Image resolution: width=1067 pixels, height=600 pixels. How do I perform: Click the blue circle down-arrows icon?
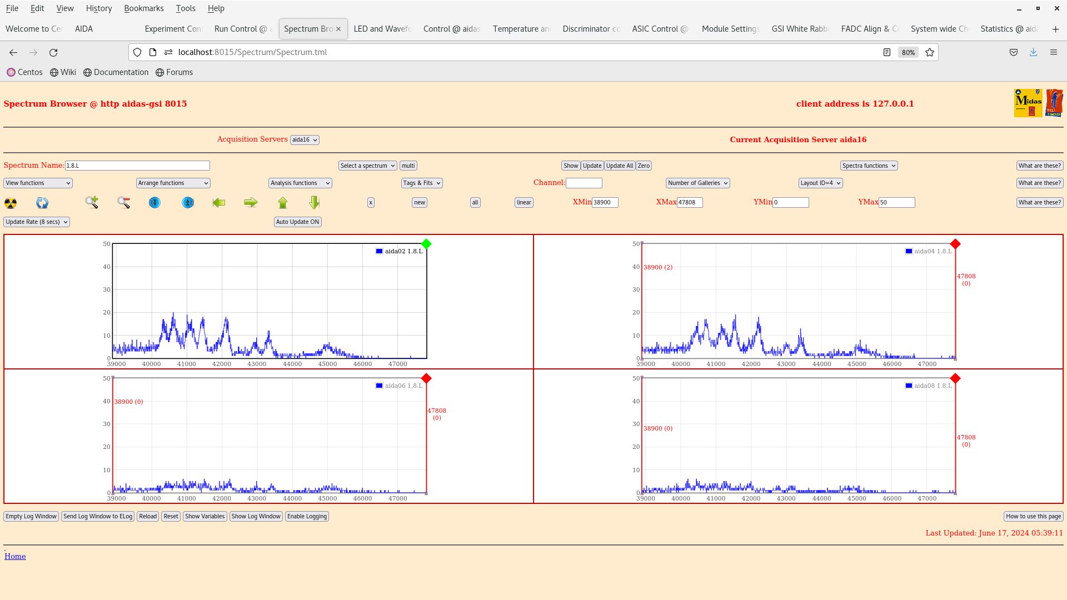[155, 203]
